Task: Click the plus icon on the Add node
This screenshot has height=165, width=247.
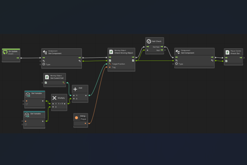Action: pos(75,89)
